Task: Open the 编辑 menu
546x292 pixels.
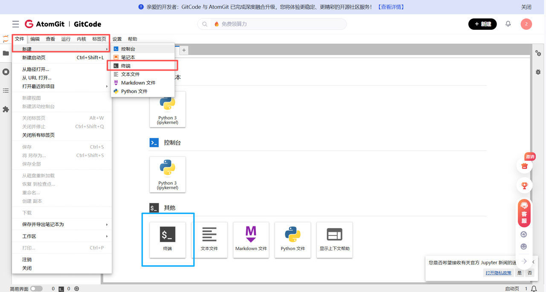Action: 35,39
